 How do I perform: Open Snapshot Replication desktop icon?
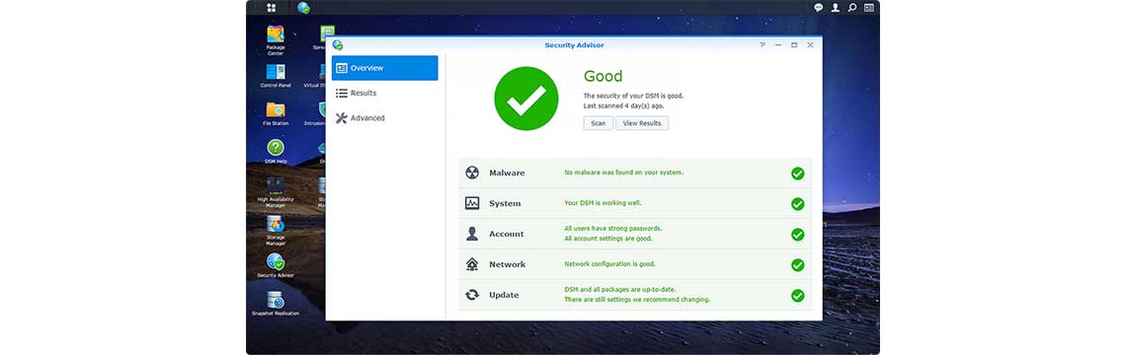[x=276, y=303]
